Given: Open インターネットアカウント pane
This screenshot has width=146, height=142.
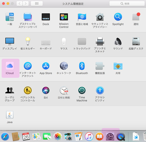Looking at the screenshot, I should [x=28, y=66].
